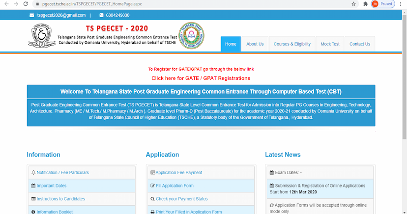Click the red To Register for GATE/GPAT notice
This screenshot has height=214, width=407.
[x=201, y=69]
